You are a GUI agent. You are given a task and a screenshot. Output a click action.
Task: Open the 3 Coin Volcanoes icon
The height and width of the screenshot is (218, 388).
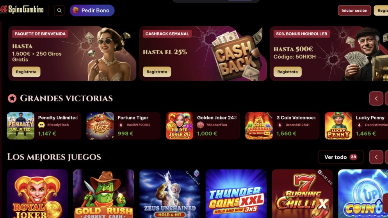(x=259, y=126)
